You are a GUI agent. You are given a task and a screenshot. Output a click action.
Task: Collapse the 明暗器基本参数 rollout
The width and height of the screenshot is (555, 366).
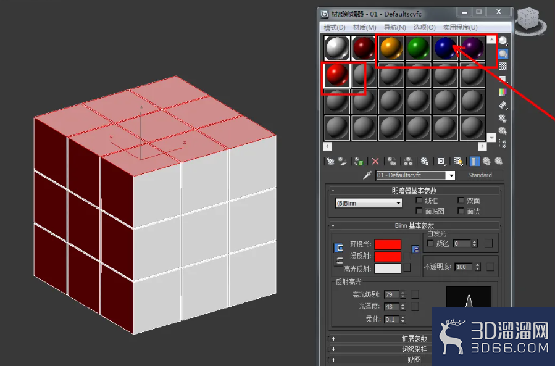coord(414,191)
